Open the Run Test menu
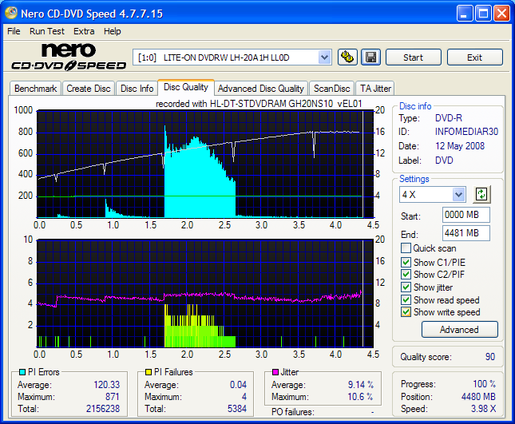Screen dimensions: 515x424 47,31
